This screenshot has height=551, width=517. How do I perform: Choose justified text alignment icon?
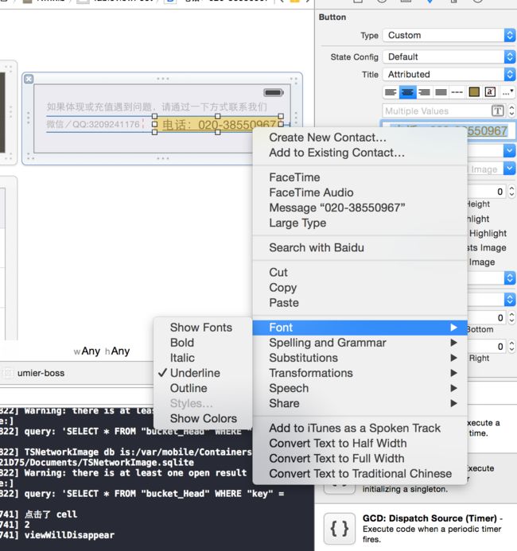[x=441, y=92]
